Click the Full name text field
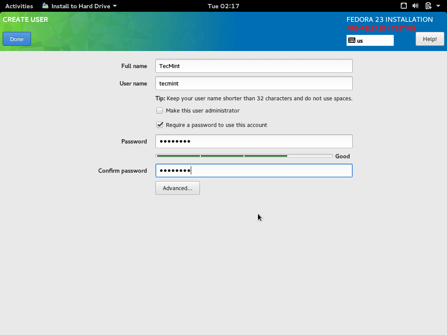The height and width of the screenshot is (335, 447). tap(254, 66)
